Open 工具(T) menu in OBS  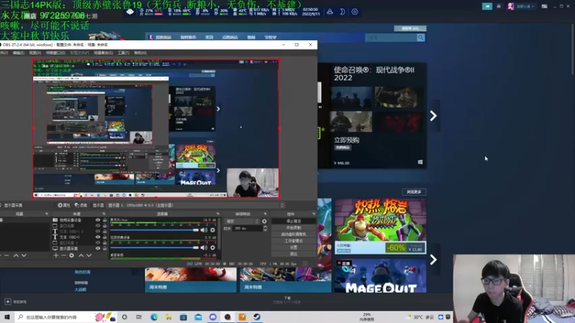[x=124, y=53]
